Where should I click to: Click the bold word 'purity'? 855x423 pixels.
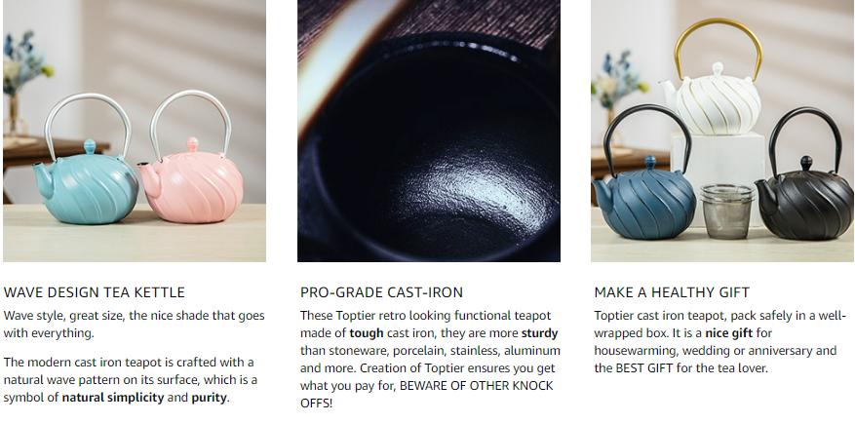tap(209, 398)
